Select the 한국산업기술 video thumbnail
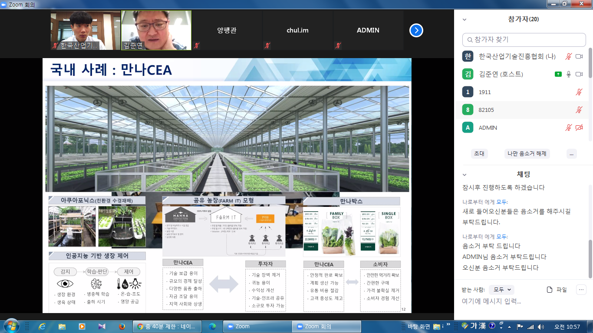Image resolution: width=593 pixels, height=333 pixels. (x=86, y=30)
